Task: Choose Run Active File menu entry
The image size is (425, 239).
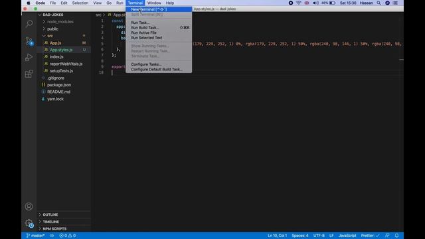Action: [159, 33]
